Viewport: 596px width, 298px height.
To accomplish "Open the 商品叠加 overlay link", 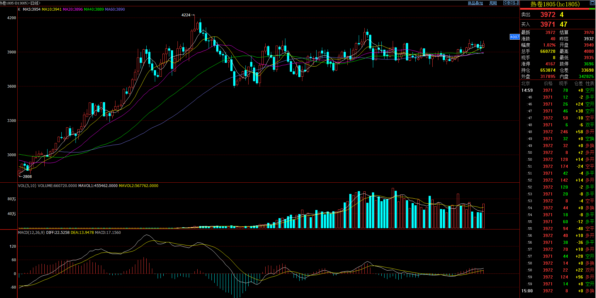I will (x=475, y=3).
